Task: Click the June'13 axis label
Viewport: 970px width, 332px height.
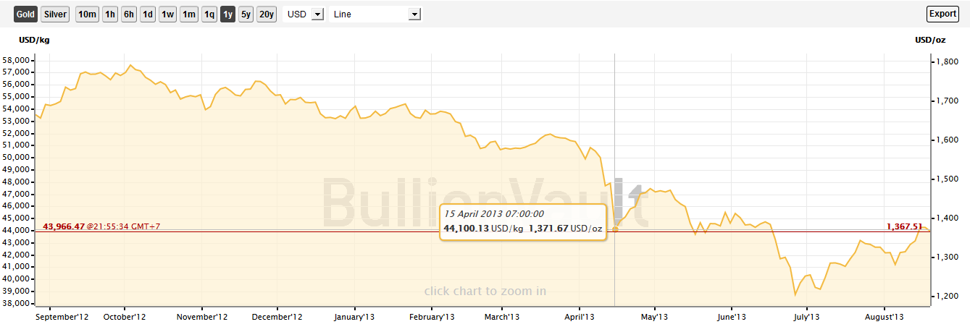Action: [x=731, y=317]
